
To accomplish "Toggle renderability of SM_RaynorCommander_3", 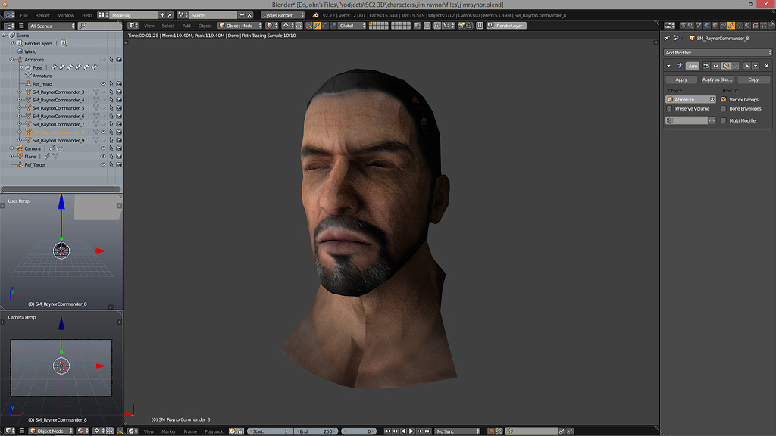I will (119, 92).
